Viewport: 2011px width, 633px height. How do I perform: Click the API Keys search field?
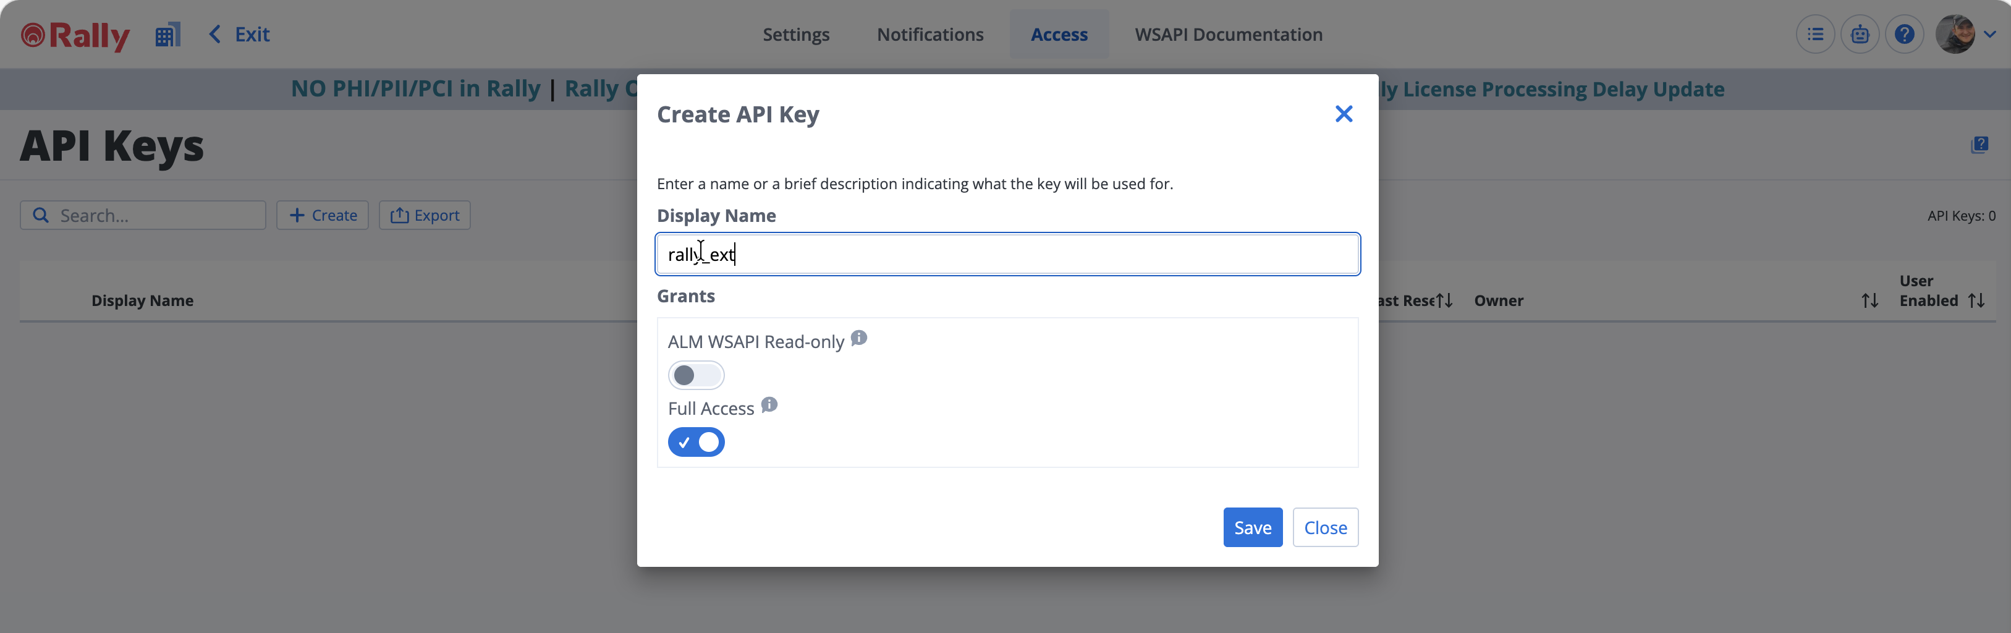[x=143, y=215]
